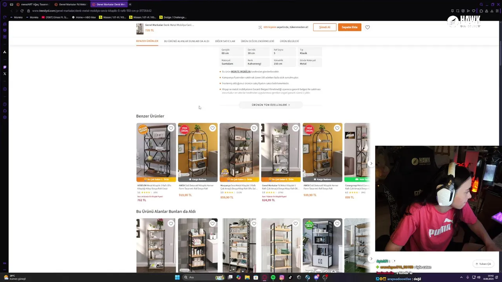Favorite the Morpanya Sera Metal Kitaplık
Image resolution: width=502 pixels, height=282 pixels.
click(x=254, y=128)
